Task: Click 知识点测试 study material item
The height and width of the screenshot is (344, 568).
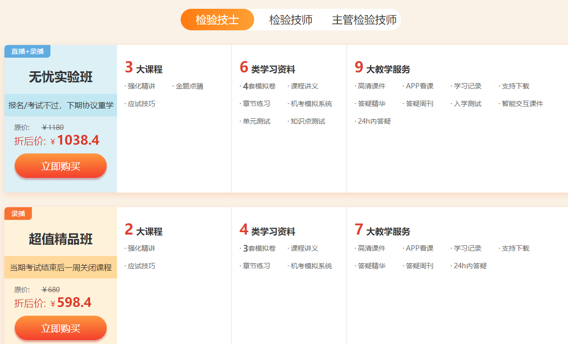Action: pyautogui.click(x=308, y=121)
